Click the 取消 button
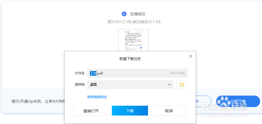This screenshot has width=262, height=124. click(x=169, y=111)
